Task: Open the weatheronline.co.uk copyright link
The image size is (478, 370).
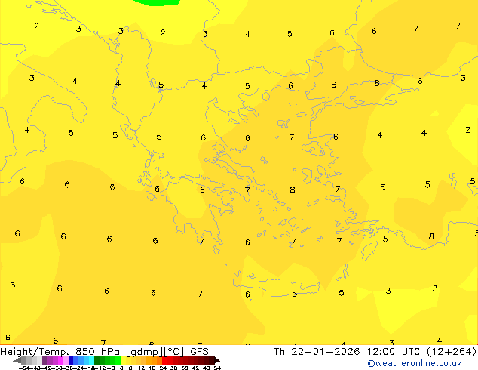Action: pos(415,363)
